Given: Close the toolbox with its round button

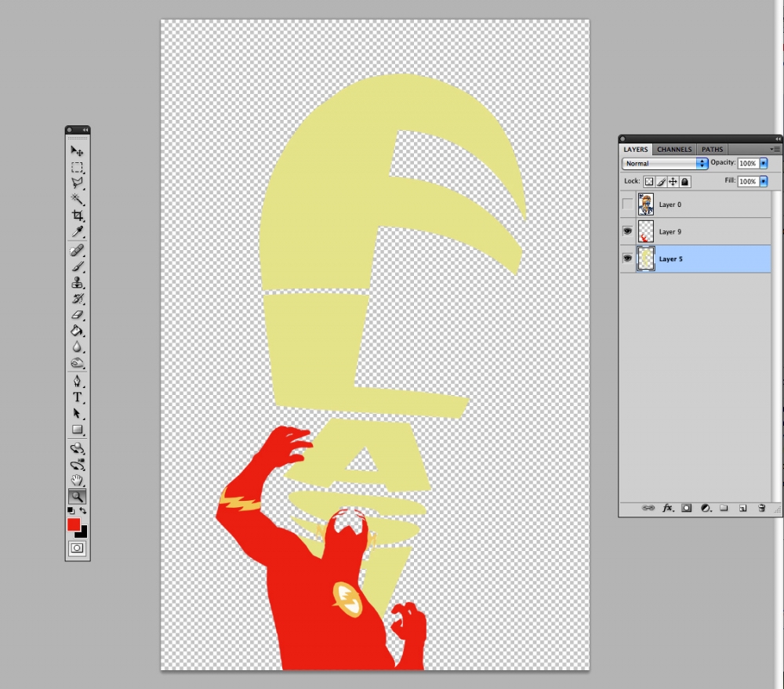Looking at the screenshot, I should click(70, 130).
